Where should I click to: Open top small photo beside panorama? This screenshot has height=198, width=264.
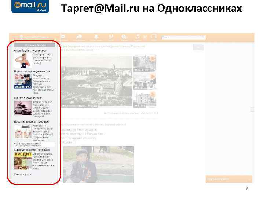coord(144,63)
